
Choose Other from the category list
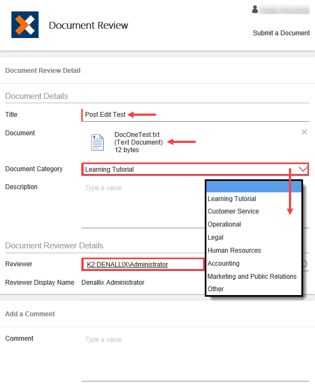tap(216, 289)
